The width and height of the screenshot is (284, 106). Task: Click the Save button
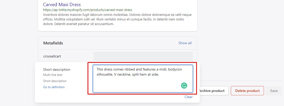point(274,91)
